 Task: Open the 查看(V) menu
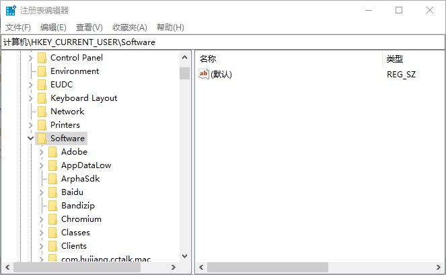point(89,28)
